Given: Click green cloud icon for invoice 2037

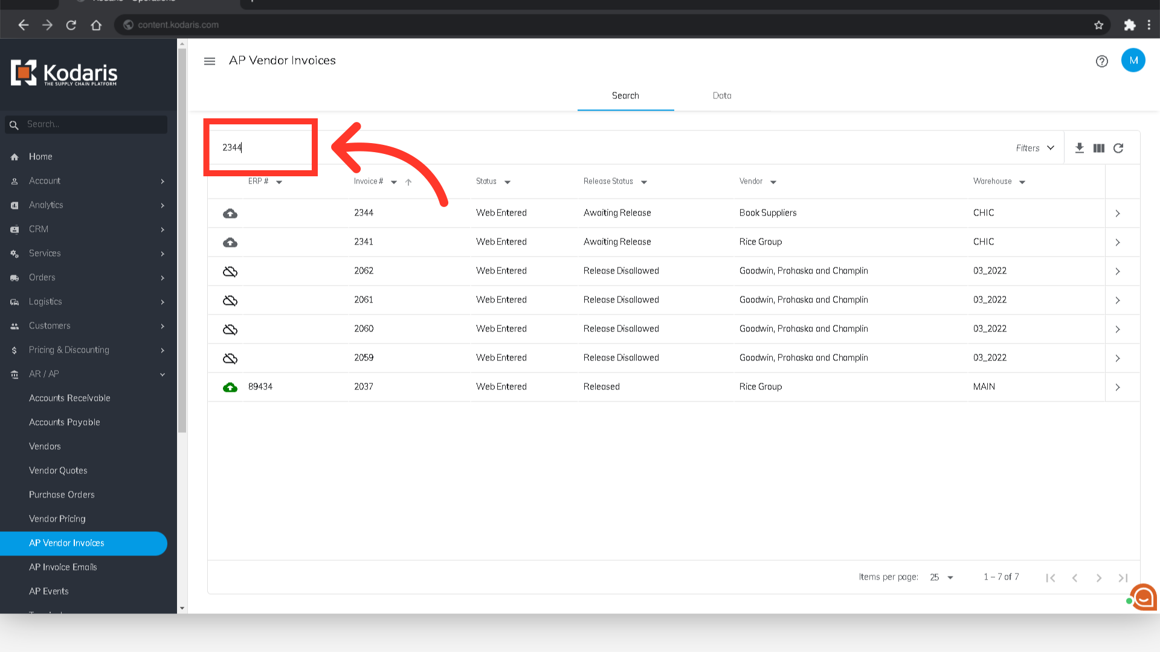Looking at the screenshot, I should pyautogui.click(x=230, y=387).
